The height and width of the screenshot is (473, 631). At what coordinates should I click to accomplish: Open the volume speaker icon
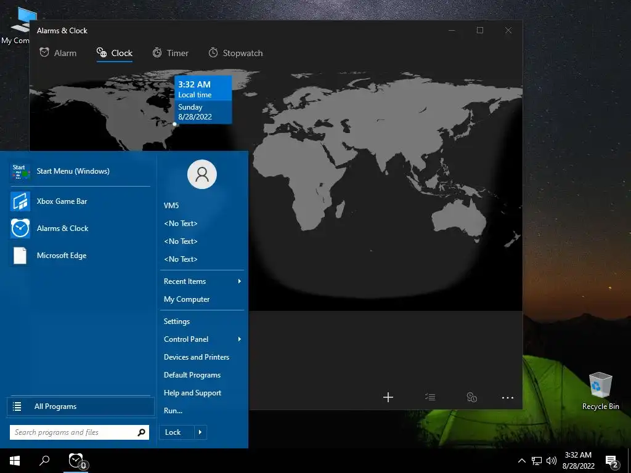pyautogui.click(x=552, y=461)
